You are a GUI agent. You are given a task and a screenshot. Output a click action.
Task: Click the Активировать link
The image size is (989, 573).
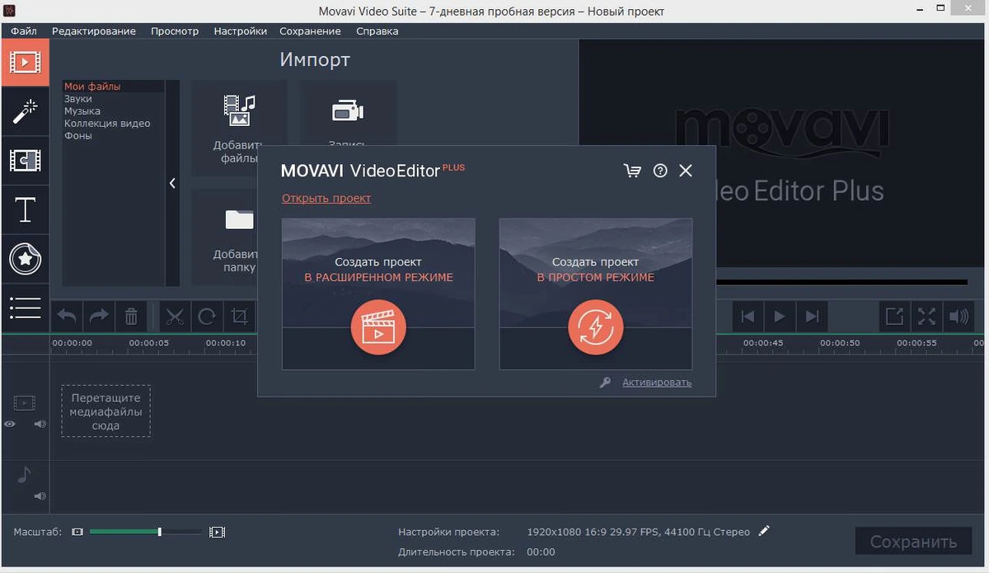tap(657, 383)
